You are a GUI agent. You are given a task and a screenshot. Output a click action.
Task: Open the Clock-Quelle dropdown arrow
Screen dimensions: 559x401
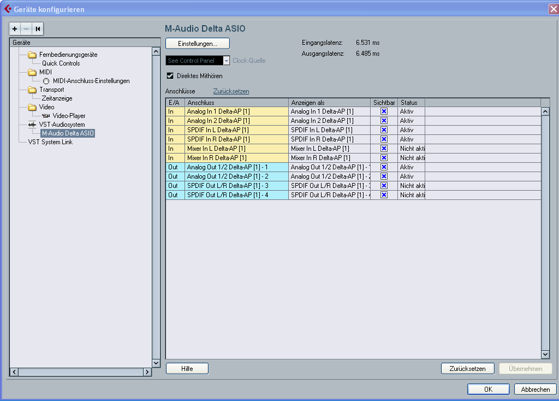[x=227, y=61]
